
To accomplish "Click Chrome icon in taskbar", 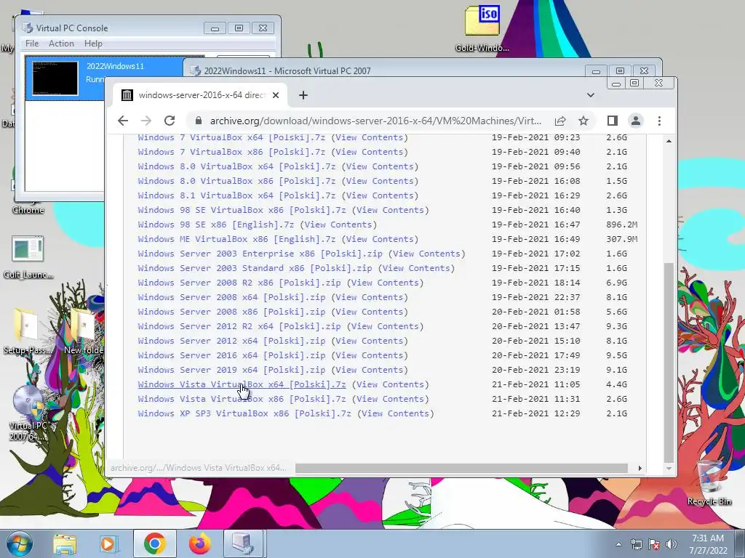I will (154, 544).
